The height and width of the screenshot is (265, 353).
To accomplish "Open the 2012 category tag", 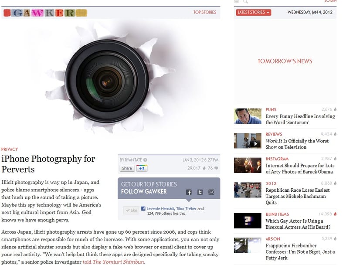I will pos(271,183).
